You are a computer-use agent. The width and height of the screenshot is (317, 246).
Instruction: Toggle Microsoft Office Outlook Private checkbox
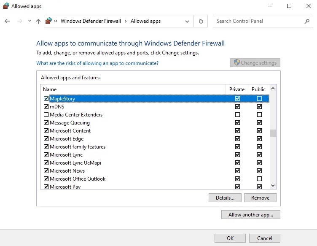[238, 179]
